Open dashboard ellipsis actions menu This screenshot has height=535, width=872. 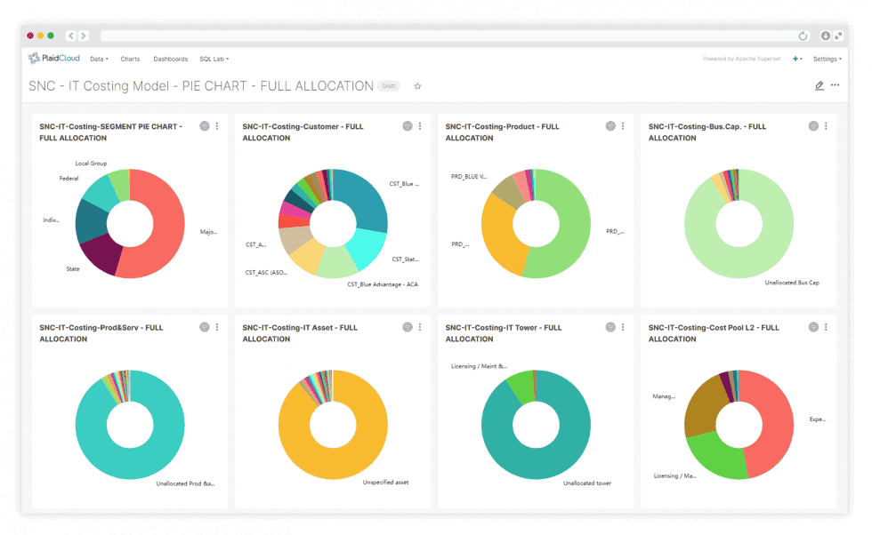[836, 85]
